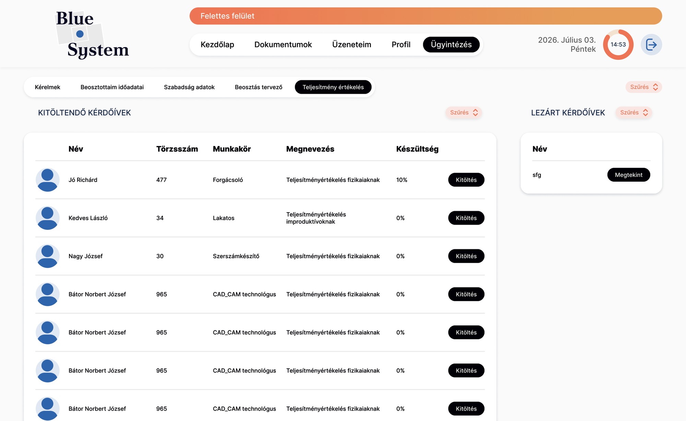Switch to Beosztottaim időadatai tab
The height and width of the screenshot is (421, 686).
[x=112, y=87]
